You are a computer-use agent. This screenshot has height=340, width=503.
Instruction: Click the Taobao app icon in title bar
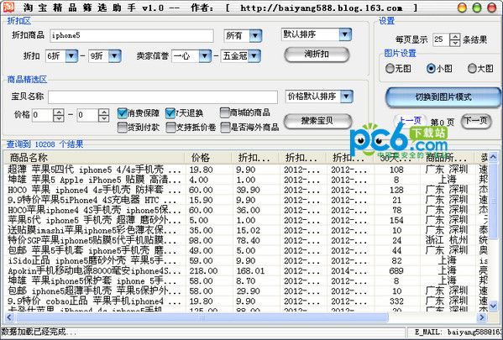click(8, 7)
